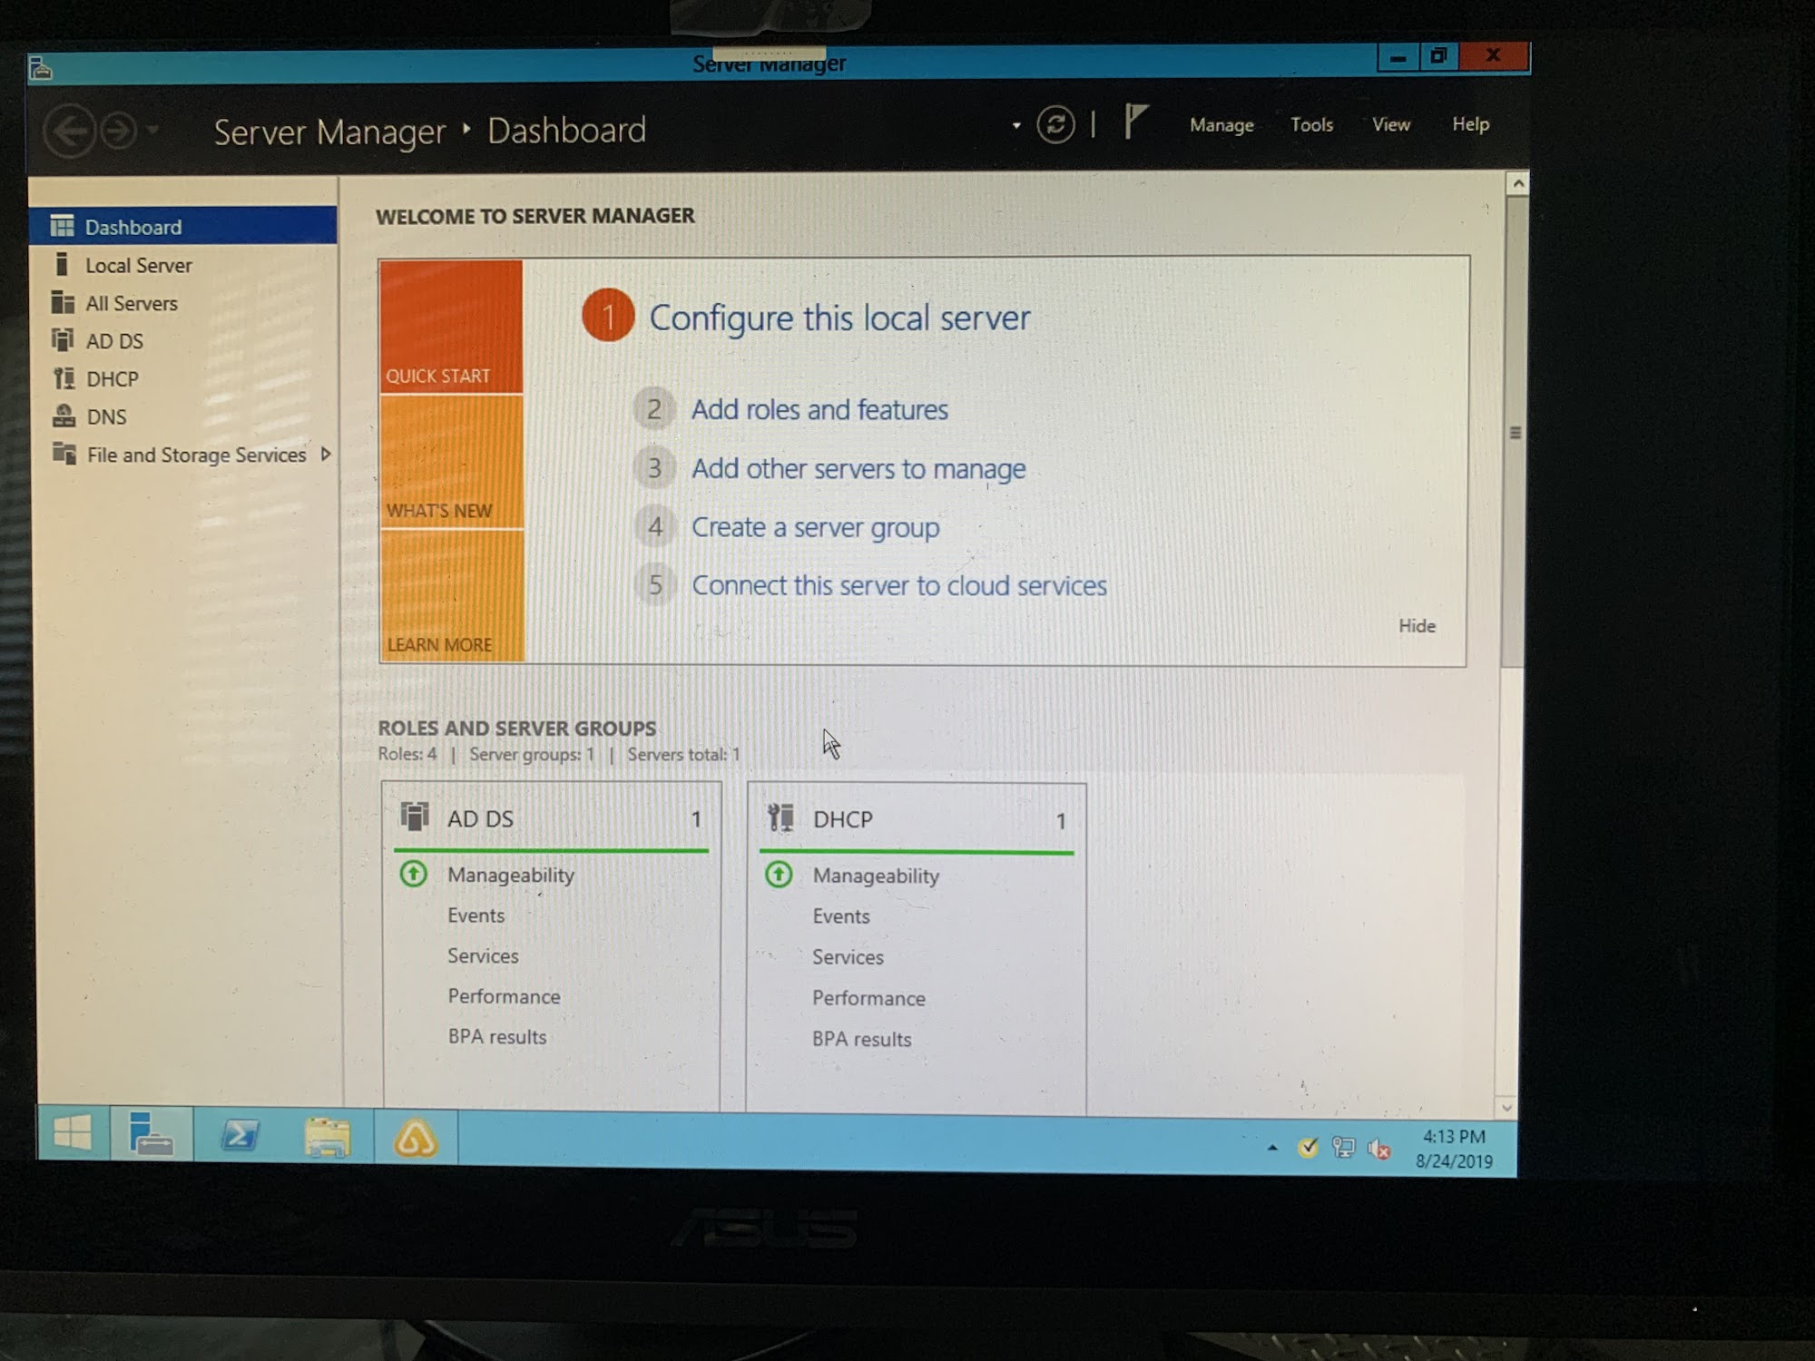
Task: Click the Local Server sidebar icon
Action: point(62,264)
